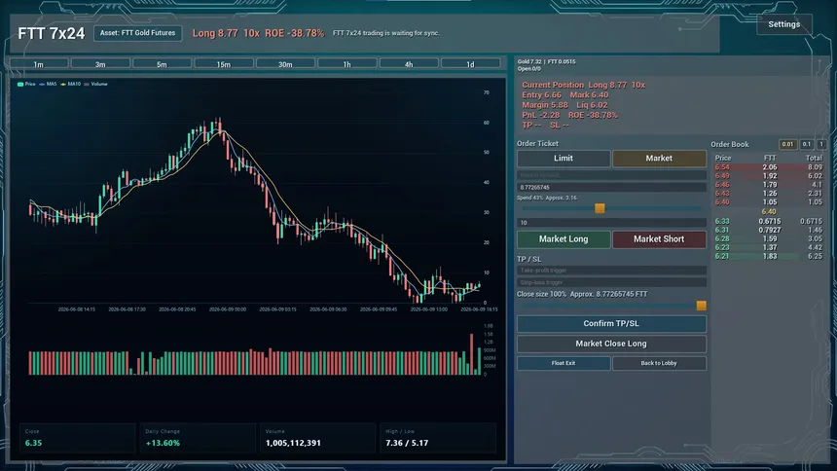This screenshot has width=837, height=471.
Task: Select the 1h timeframe tab
Action: pyautogui.click(x=347, y=64)
